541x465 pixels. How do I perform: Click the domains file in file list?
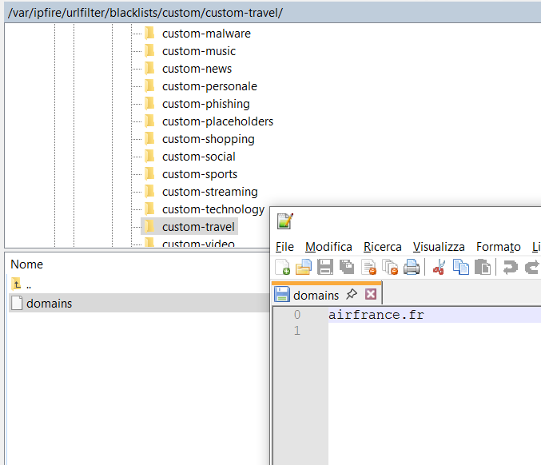click(x=49, y=304)
